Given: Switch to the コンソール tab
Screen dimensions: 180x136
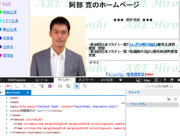Looking at the screenshot, I should 41,80.
